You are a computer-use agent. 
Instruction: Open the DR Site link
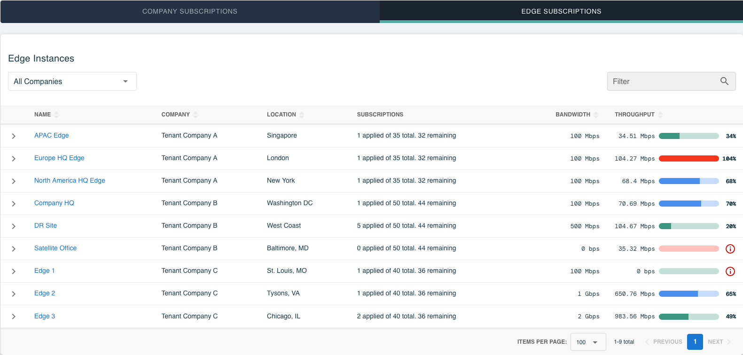click(46, 225)
